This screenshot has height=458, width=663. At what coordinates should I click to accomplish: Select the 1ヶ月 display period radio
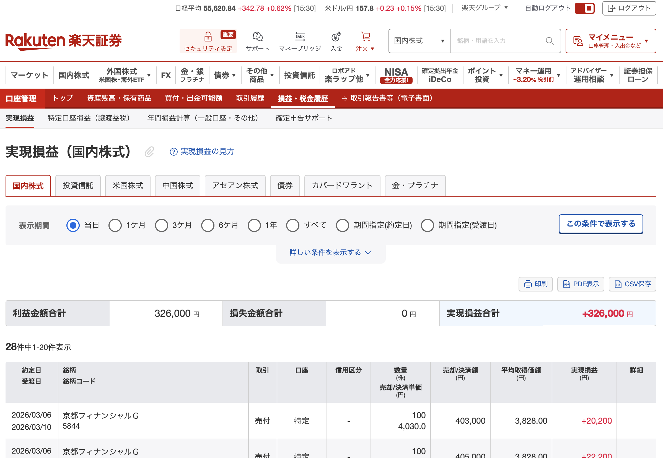[115, 225]
